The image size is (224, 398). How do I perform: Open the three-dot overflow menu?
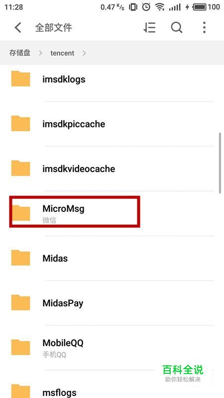tap(204, 27)
